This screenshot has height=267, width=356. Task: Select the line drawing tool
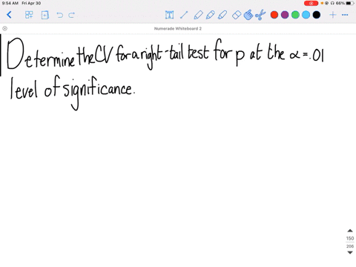pyautogui.click(x=184, y=15)
